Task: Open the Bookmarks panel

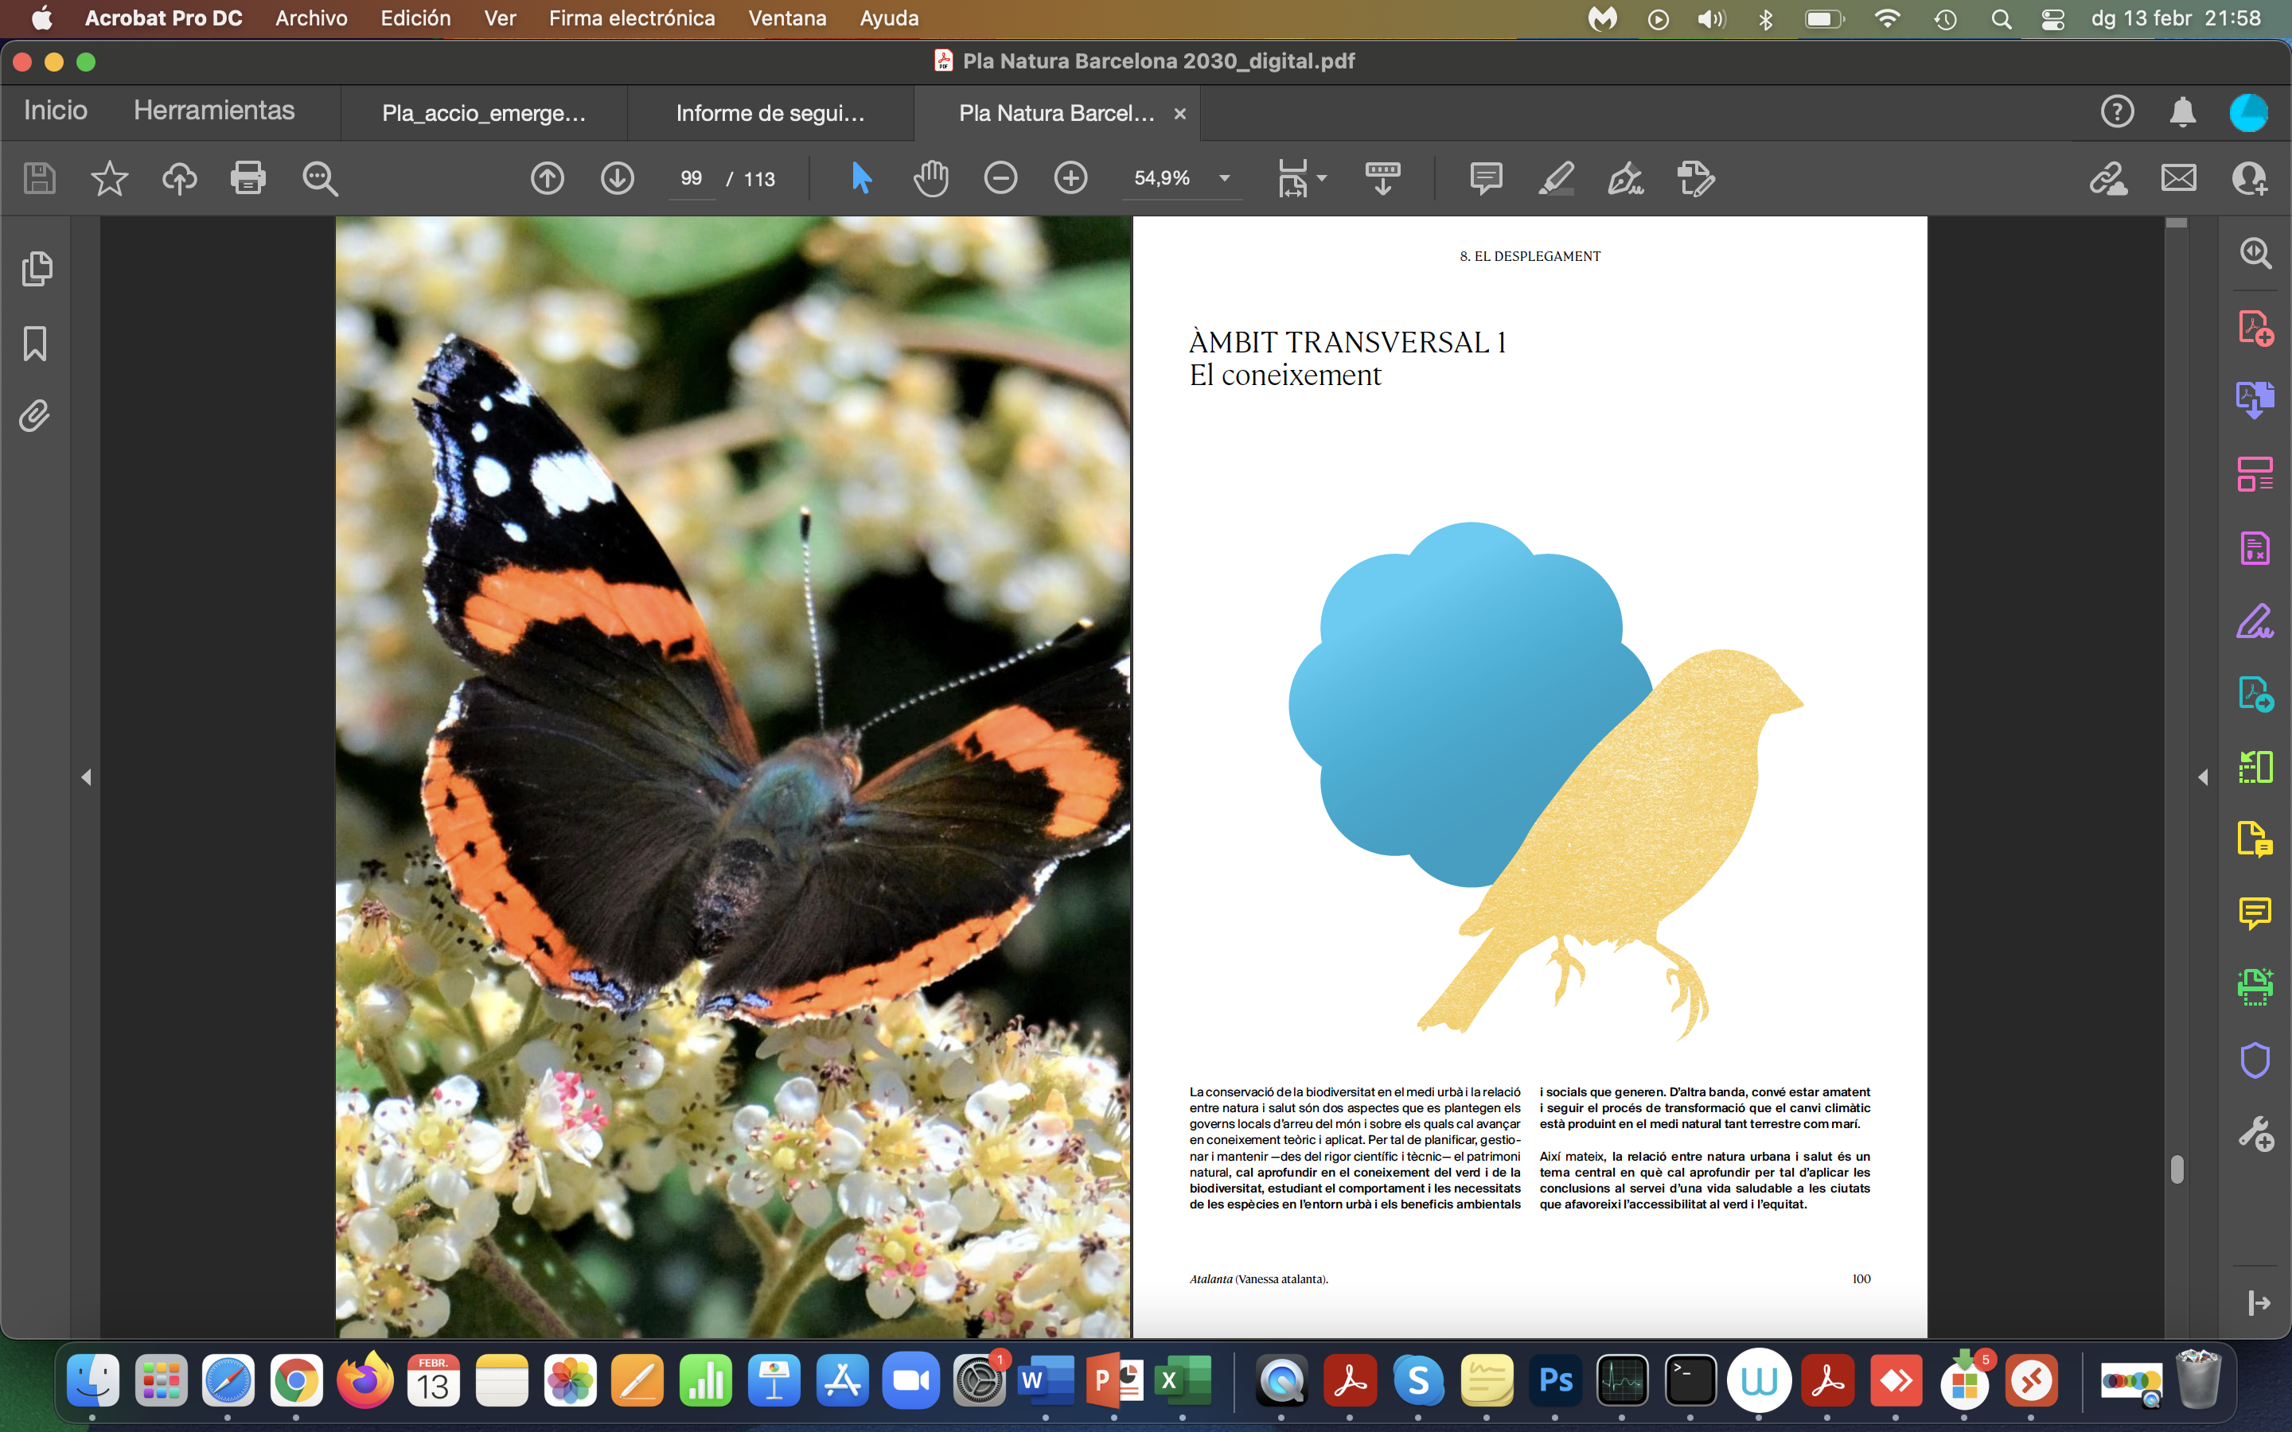Action: tap(35, 343)
